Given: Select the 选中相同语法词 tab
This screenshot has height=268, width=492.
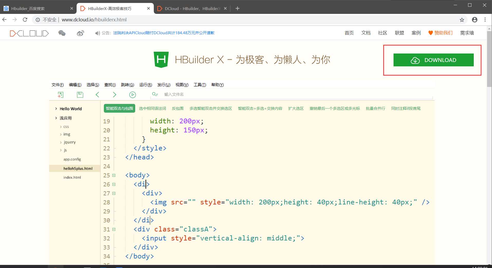Looking at the screenshot, I should coord(152,109).
